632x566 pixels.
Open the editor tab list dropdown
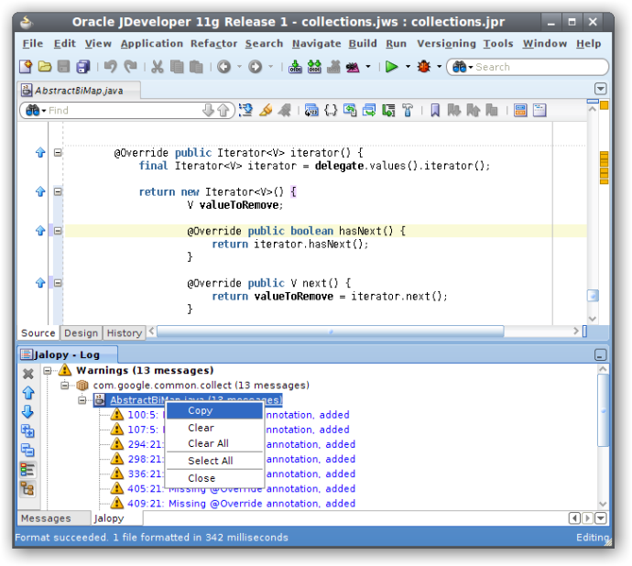pyautogui.click(x=601, y=89)
